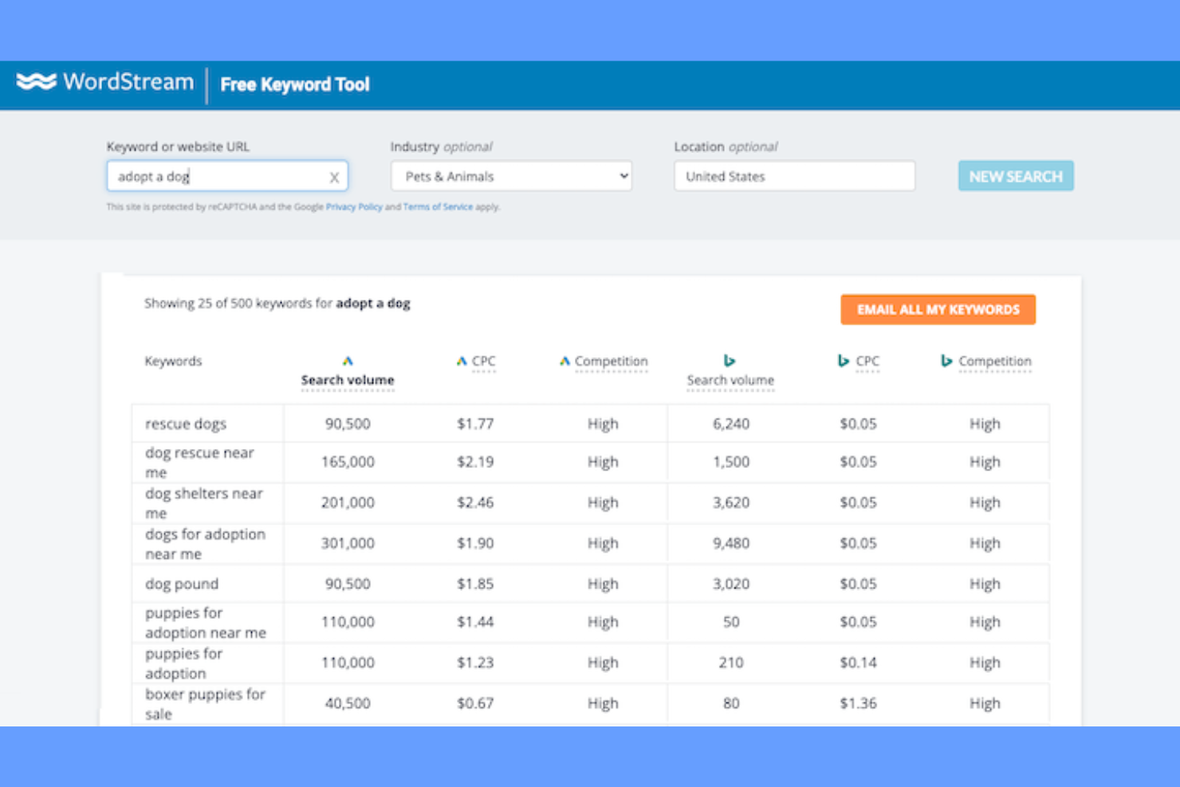Click the 3,020 Bing search volume value
This screenshot has width=1180, height=787.
coord(731,584)
